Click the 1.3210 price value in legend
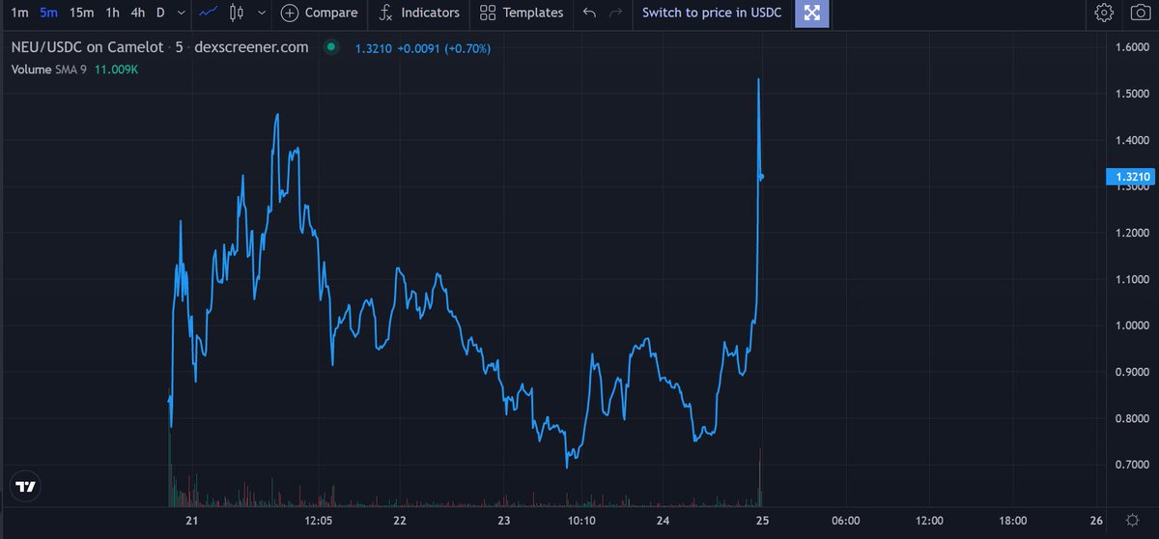The height and width of the screenshot is (539, 1159). [x=374, y=47]
